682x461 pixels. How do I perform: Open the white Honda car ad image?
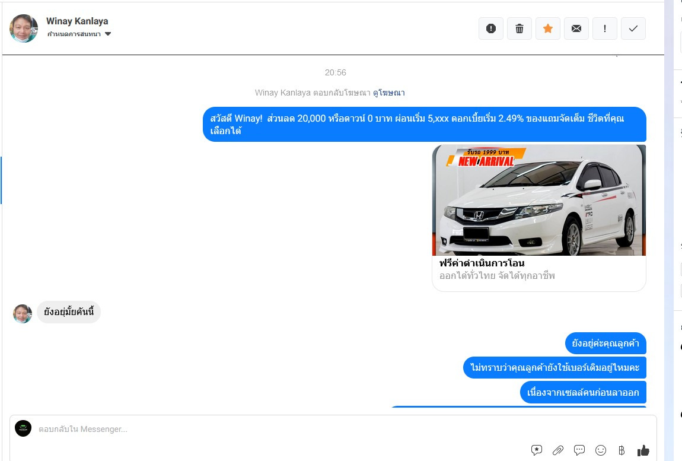538,200
